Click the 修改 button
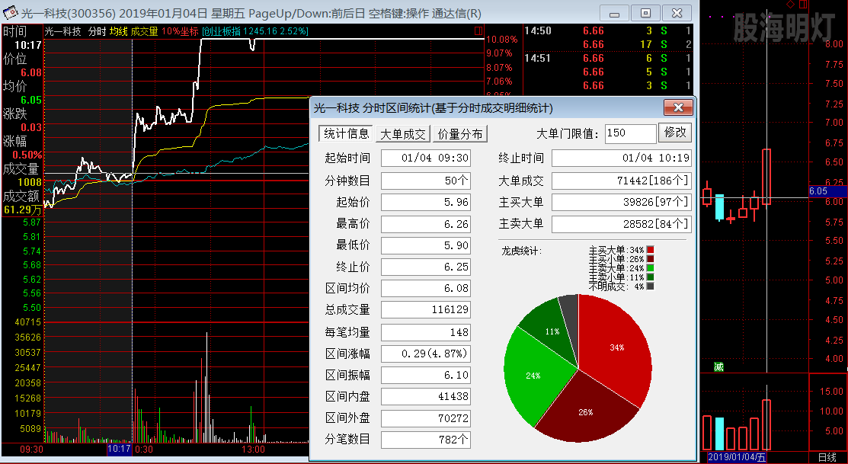 674,133
